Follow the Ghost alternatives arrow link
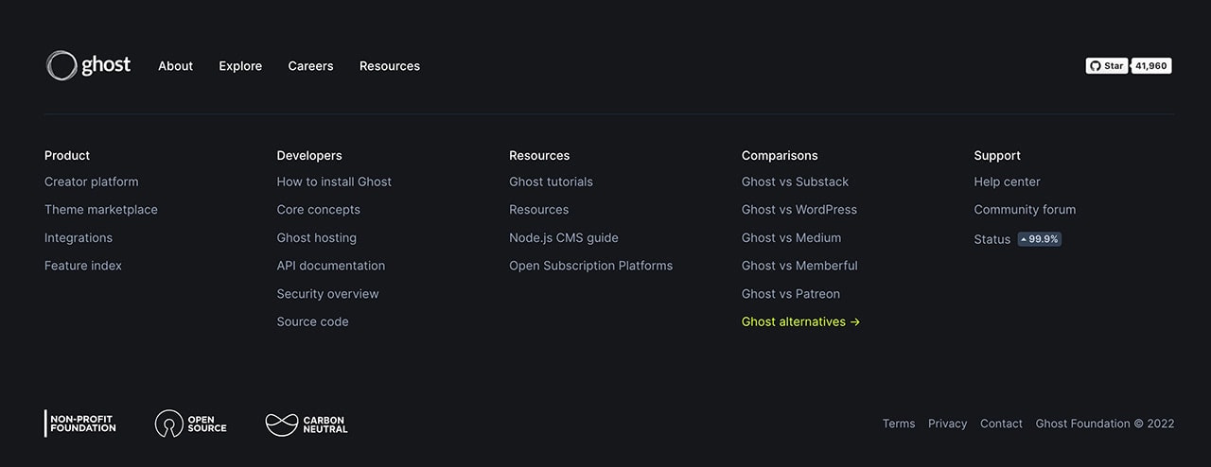The height and width of the screenshot is (467, 1211). pos(800,321)
